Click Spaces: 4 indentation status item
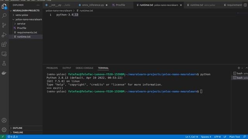Screen dimensions: 248x139 pos(206,137)
